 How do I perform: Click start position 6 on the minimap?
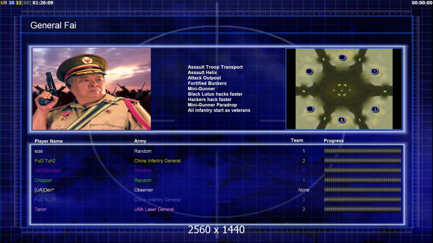coord(342,120)
